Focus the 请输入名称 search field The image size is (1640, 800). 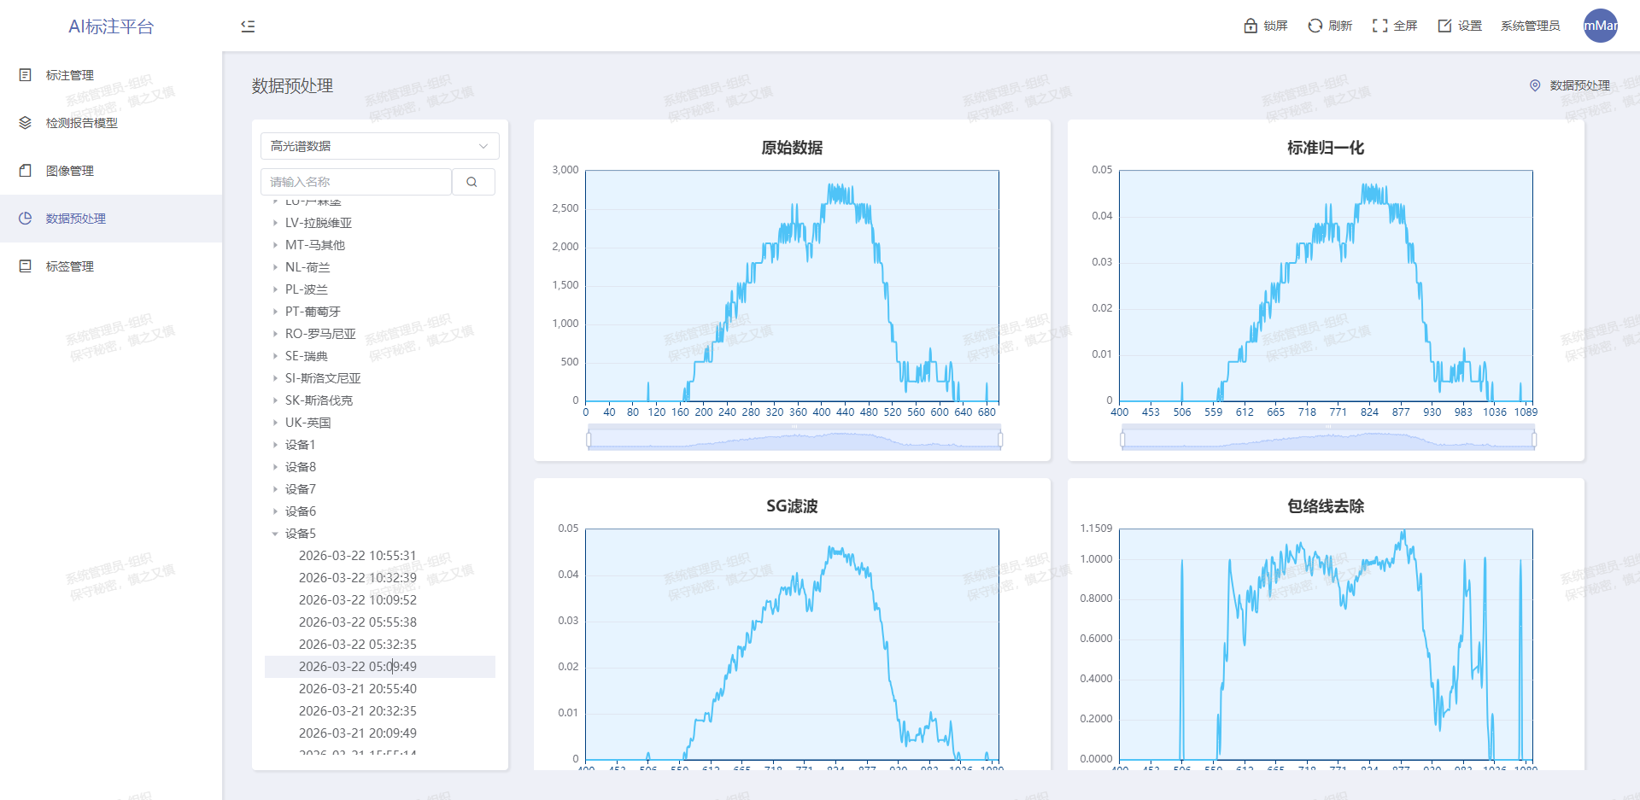pos(355,182)
